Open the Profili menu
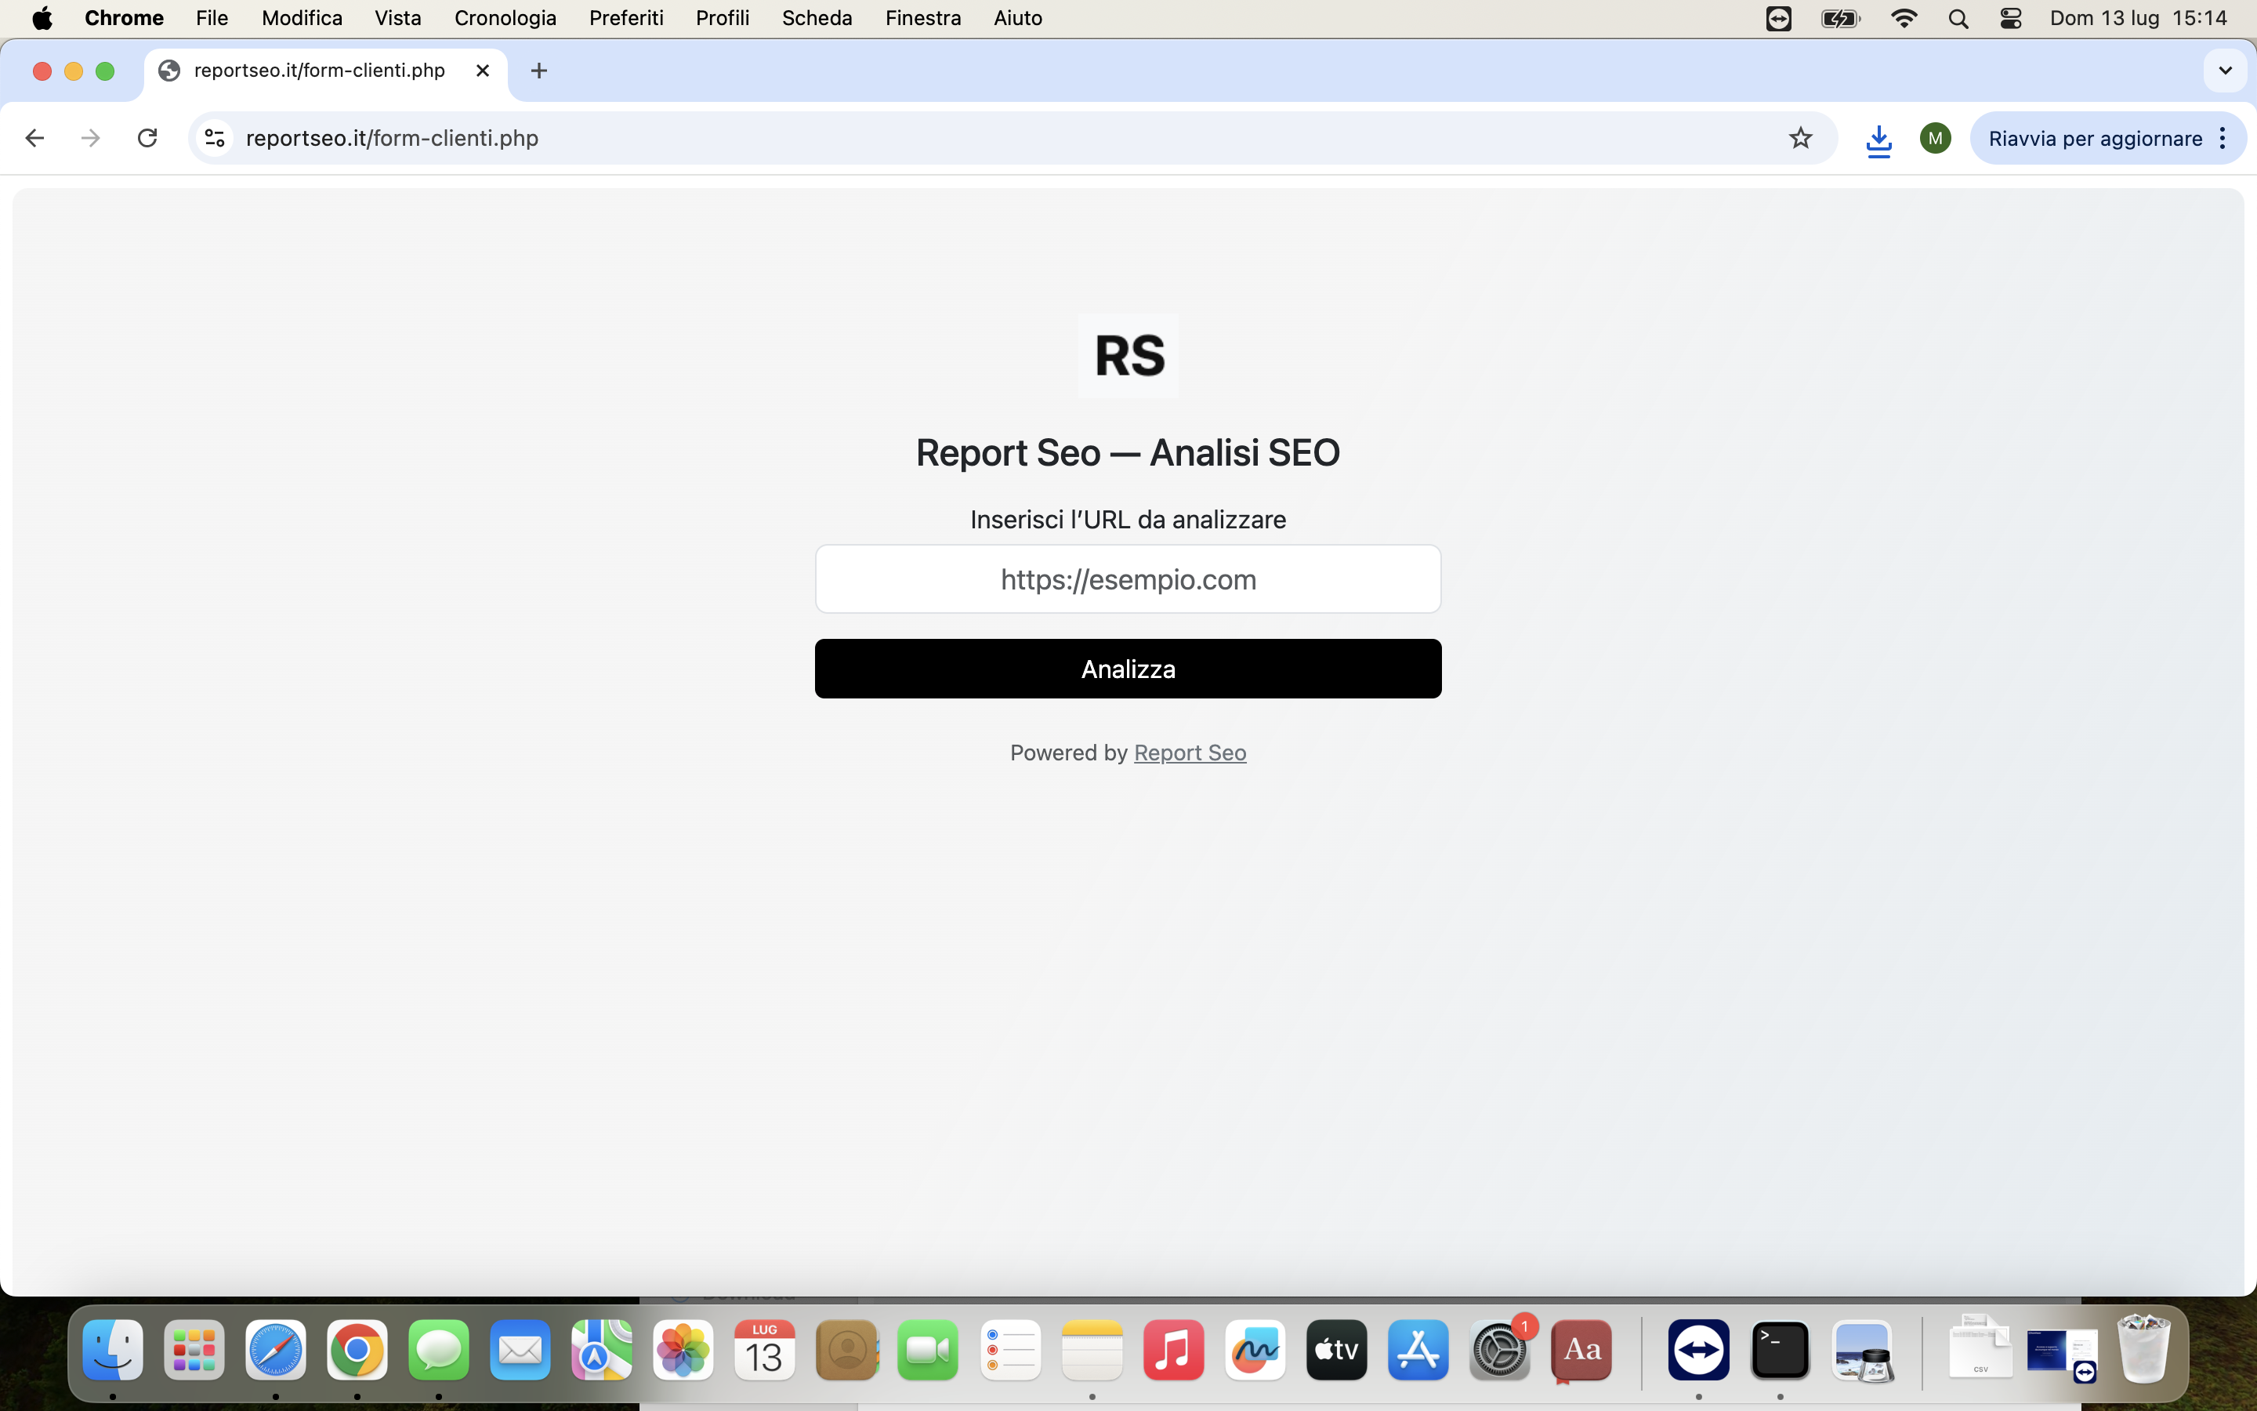The image size is (2257, 1411). tap(723, 18)
